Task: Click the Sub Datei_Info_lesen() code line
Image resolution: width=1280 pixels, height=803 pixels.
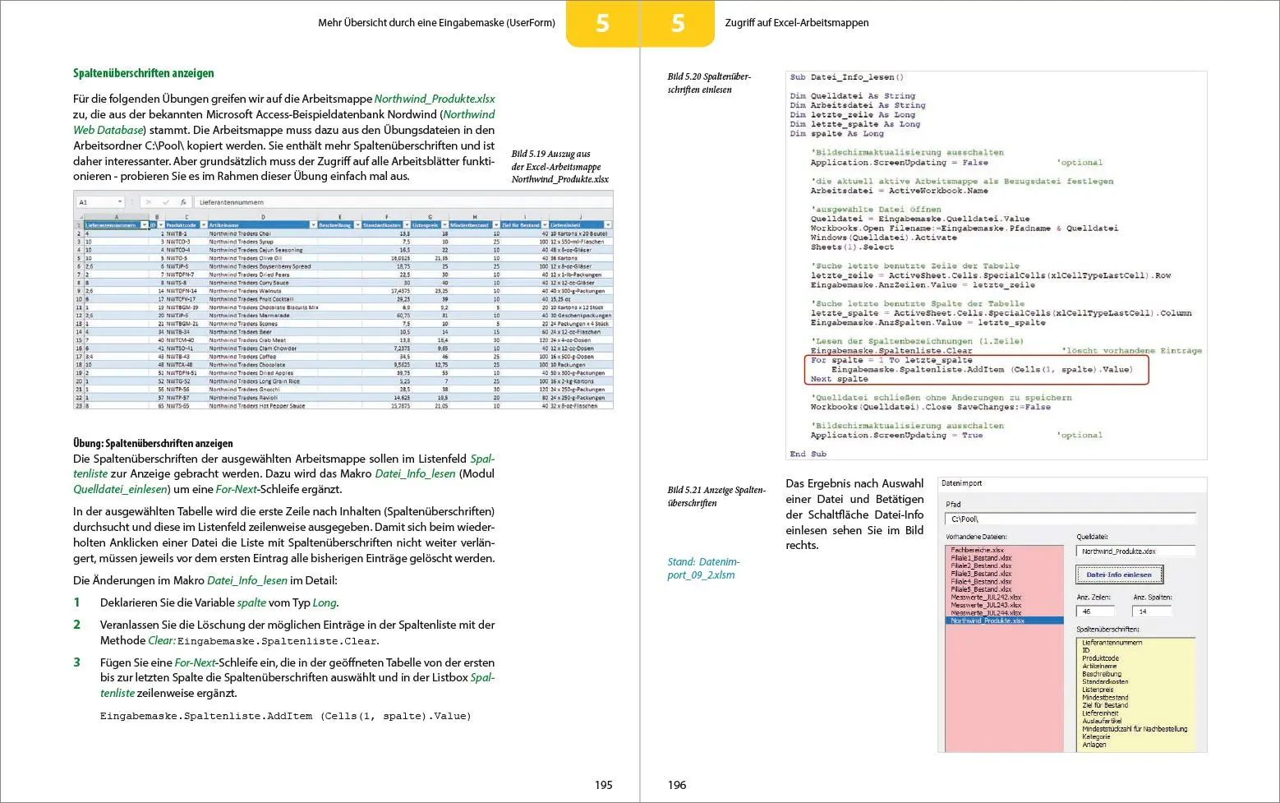Action: tap(847, 77)
